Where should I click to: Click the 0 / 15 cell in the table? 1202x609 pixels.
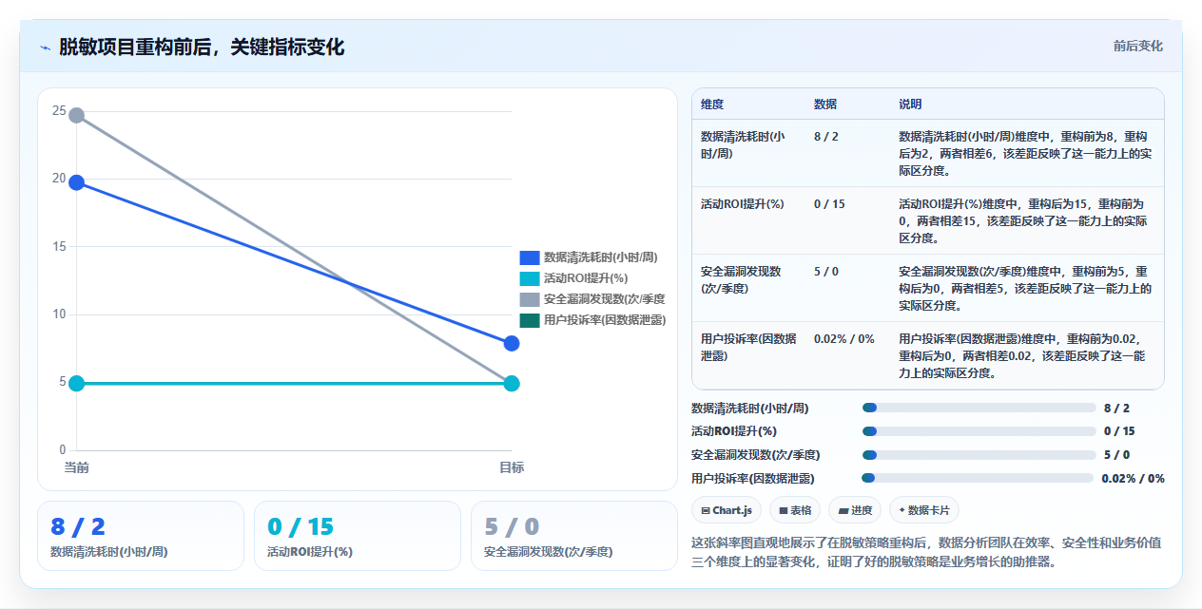click(829, 204)
